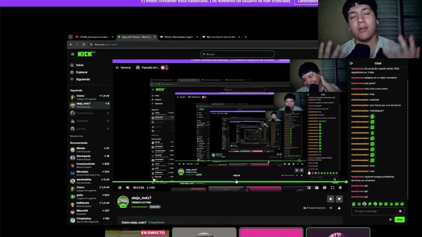Select alejo_mdz7 in the Siguiendo list
422x237 pixels.
[90, 105]
